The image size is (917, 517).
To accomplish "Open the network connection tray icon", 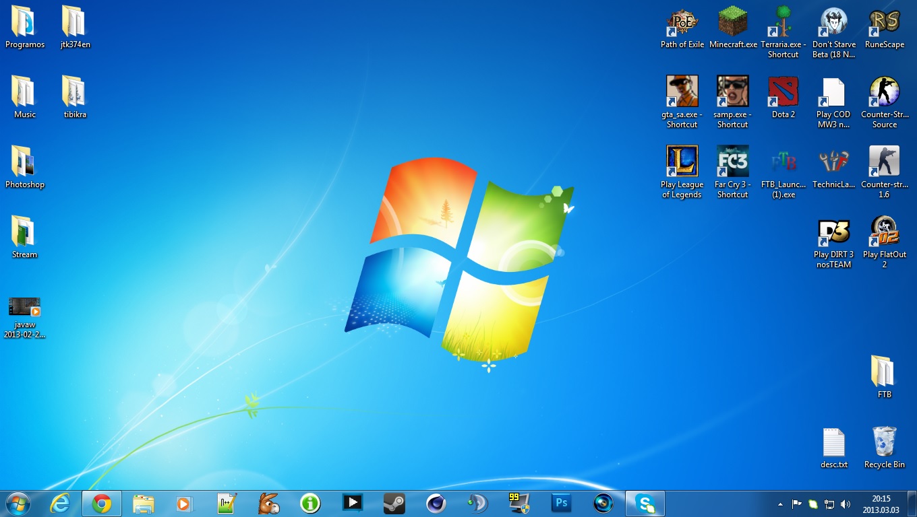I will click(x=829, y=504).
